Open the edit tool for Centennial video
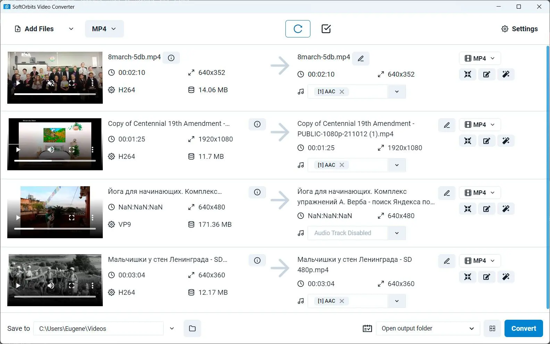 click(x=486, y=141)
